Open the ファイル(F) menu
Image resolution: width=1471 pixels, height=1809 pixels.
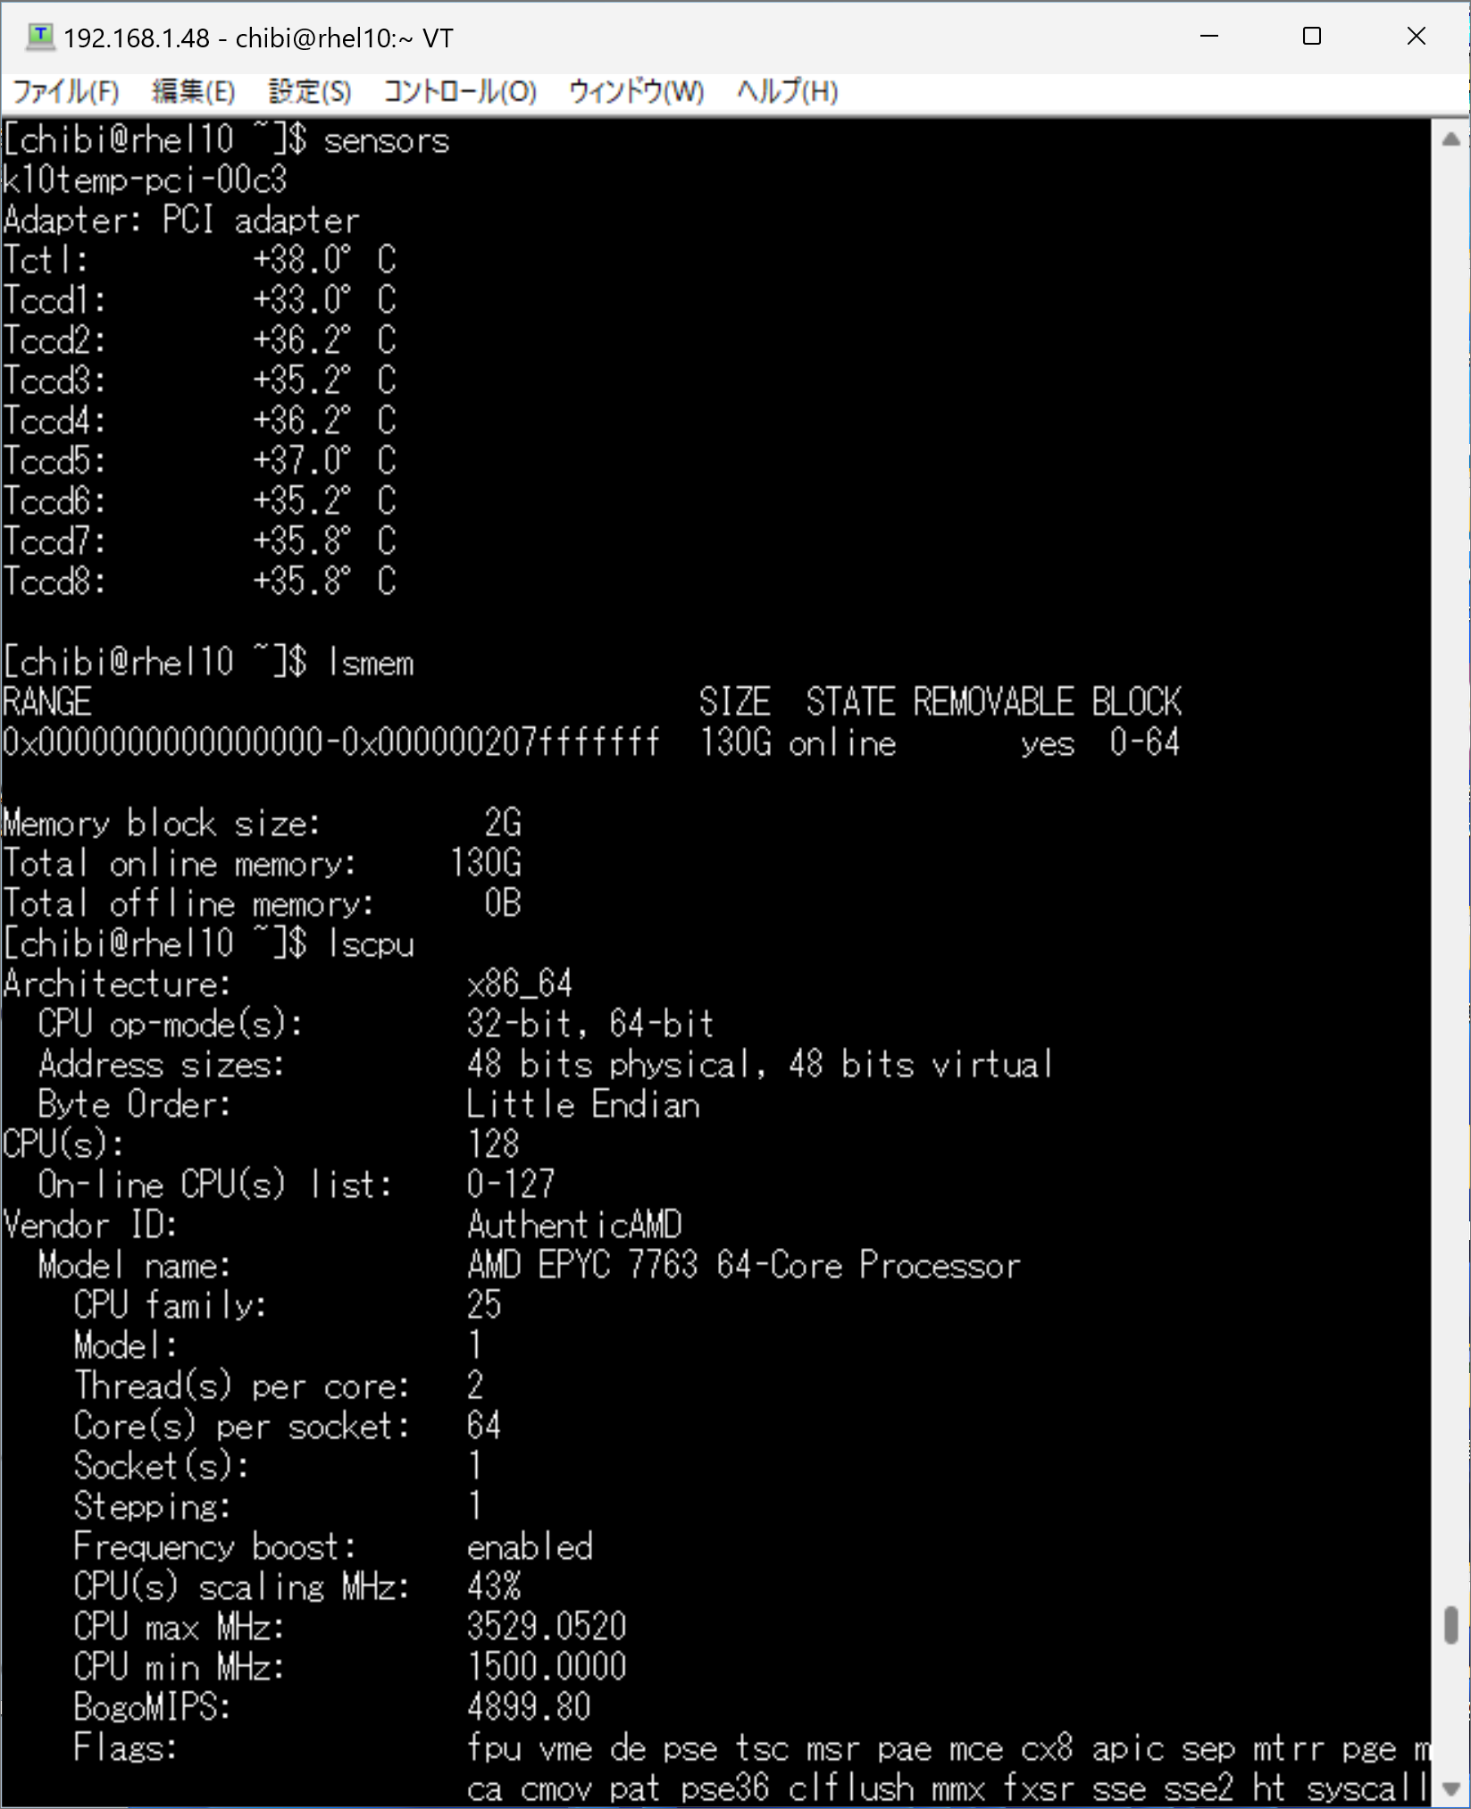pos(65,91)
